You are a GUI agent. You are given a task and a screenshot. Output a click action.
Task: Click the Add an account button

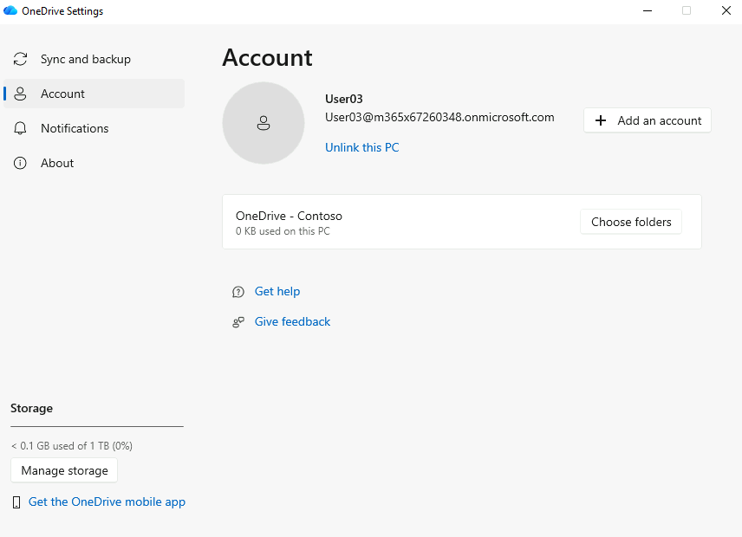pyautogui.click(x=647, y=120)
